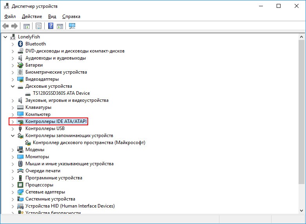Select the Контроллеры USB label
This screenshot has height=224, width=306.
point(45,128)
